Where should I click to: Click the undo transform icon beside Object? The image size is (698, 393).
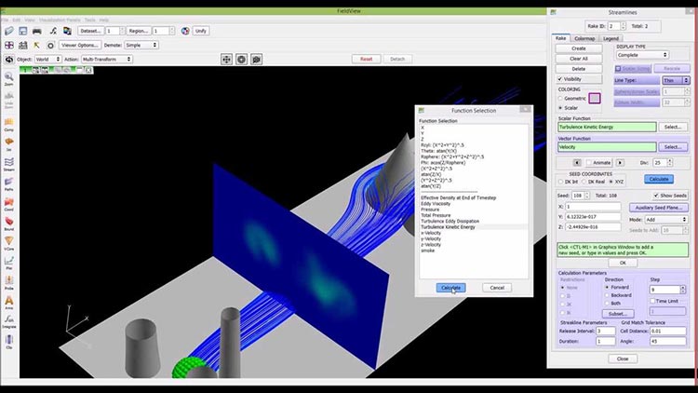pyautogui.click(x=9, y=60)
